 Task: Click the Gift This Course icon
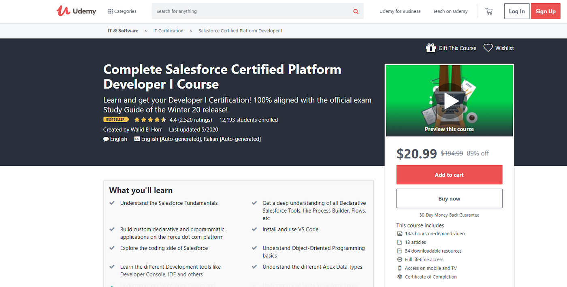coord(431,48)
